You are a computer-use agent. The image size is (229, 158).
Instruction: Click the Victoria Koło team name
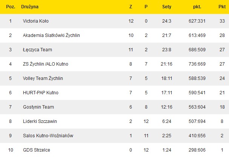pos(35,21)
